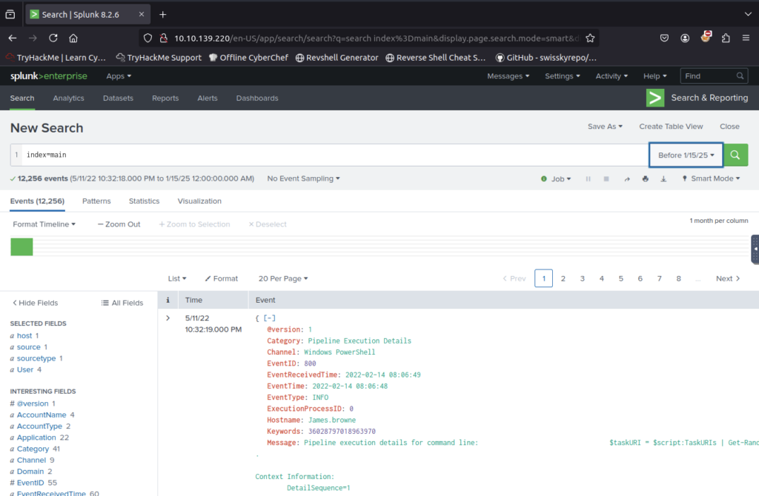Open the Help menu
Viewport: 759px width, 496px height.
pyautogui.click(x=655, y=76)
